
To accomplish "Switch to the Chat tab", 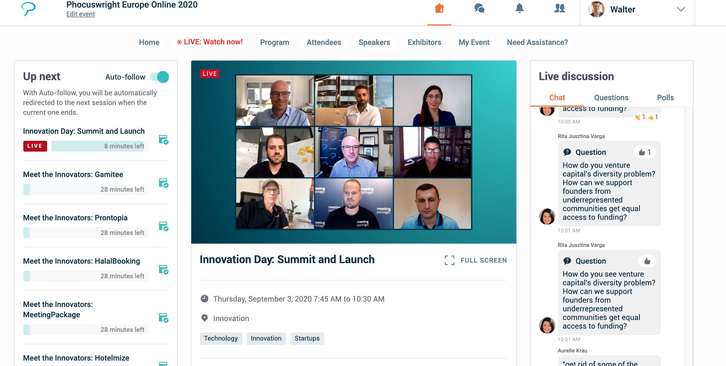I will tap(557, 98).
